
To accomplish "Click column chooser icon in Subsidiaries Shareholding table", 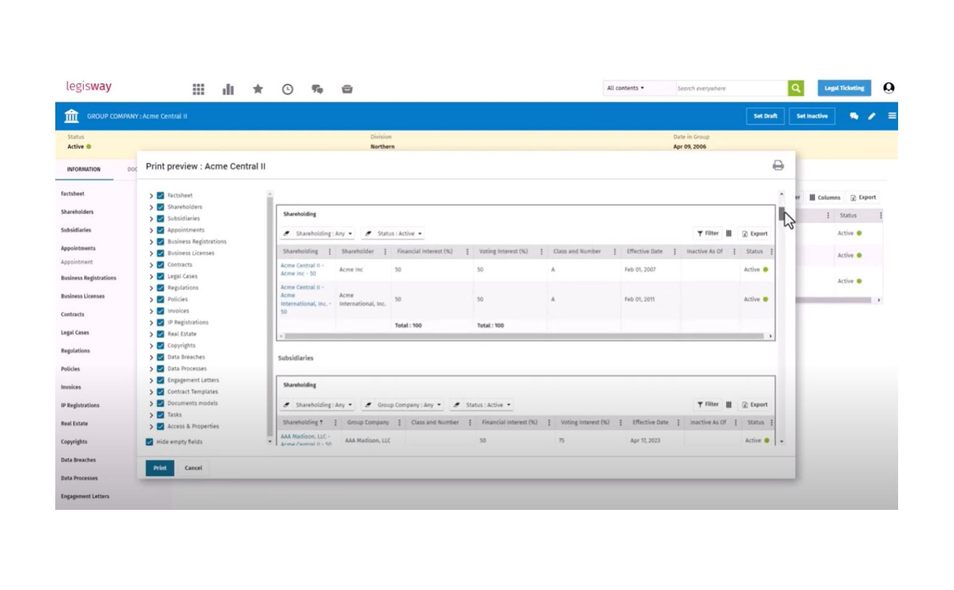I will 729,404.
